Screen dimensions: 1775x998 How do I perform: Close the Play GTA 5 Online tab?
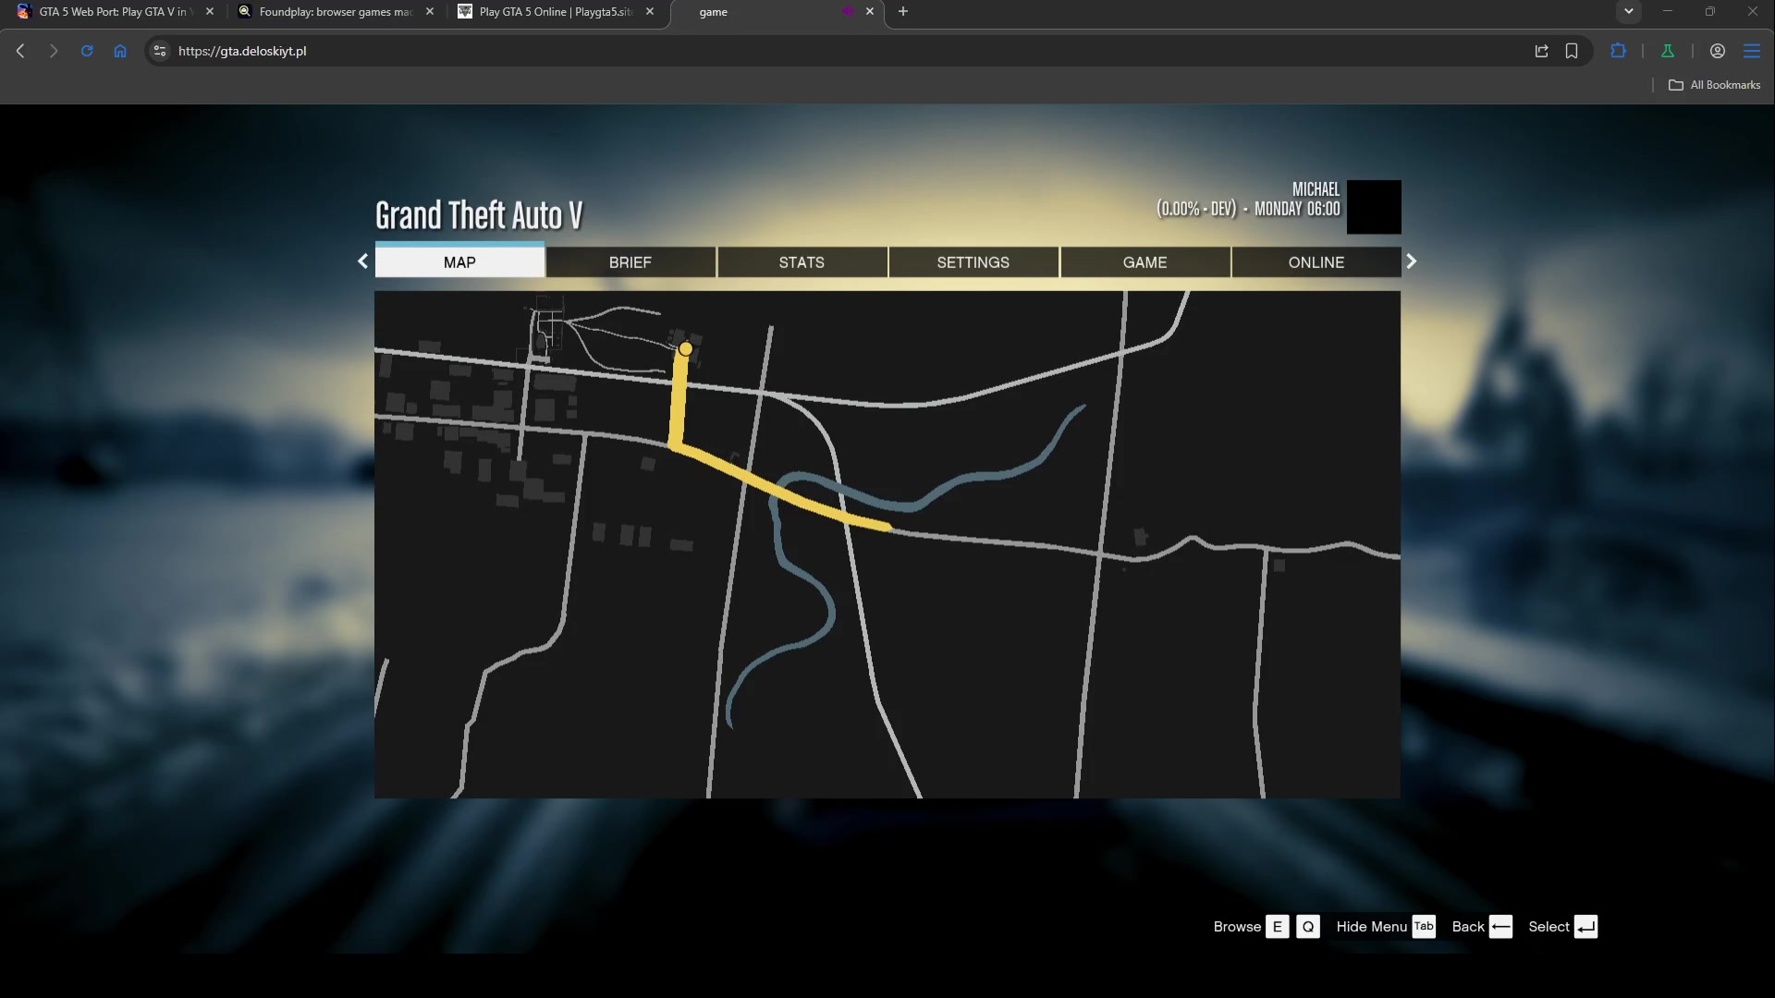[650, 12]
